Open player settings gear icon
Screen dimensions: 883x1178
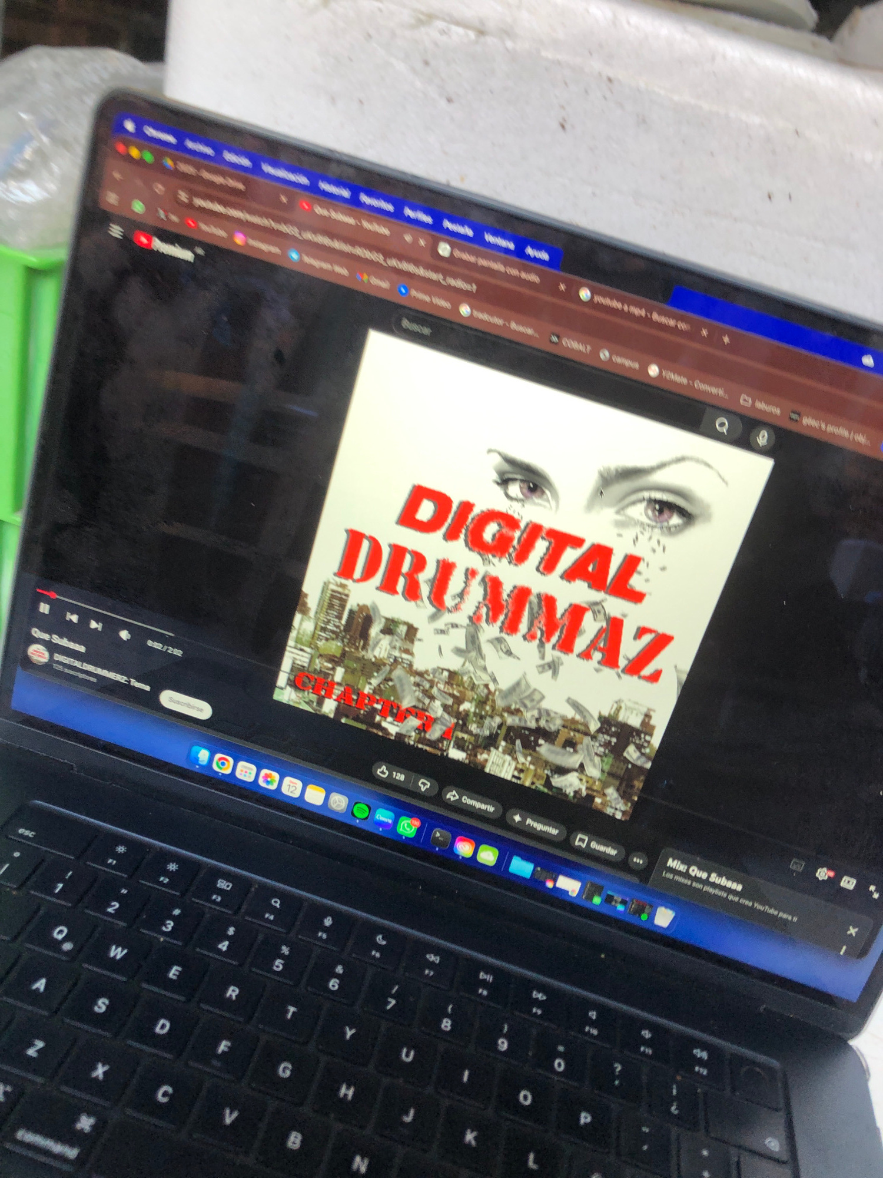click(x=822, y=874)
